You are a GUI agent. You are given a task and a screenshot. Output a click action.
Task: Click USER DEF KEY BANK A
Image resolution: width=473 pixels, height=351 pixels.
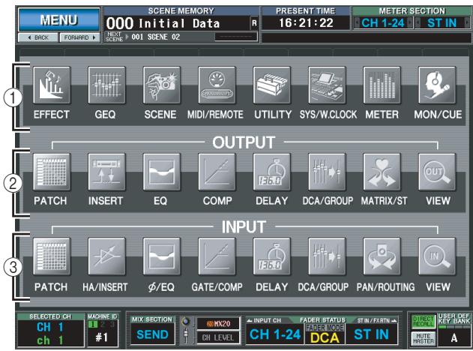click(454, 338)
